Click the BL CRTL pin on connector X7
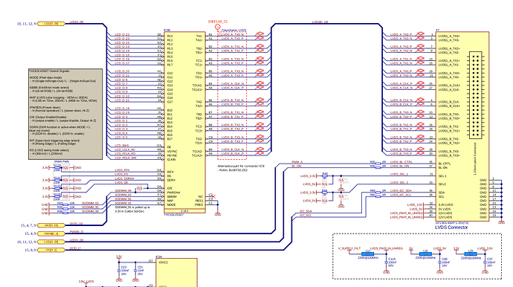Viewport: 513px width, 287px height. pos(445,164)
